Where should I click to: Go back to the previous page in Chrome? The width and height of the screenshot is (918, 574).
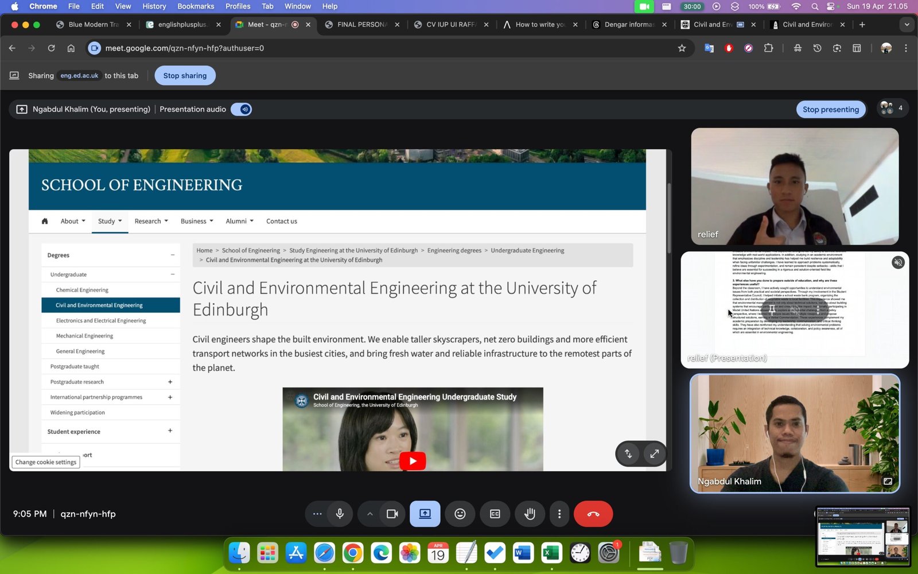coord(12,48)
